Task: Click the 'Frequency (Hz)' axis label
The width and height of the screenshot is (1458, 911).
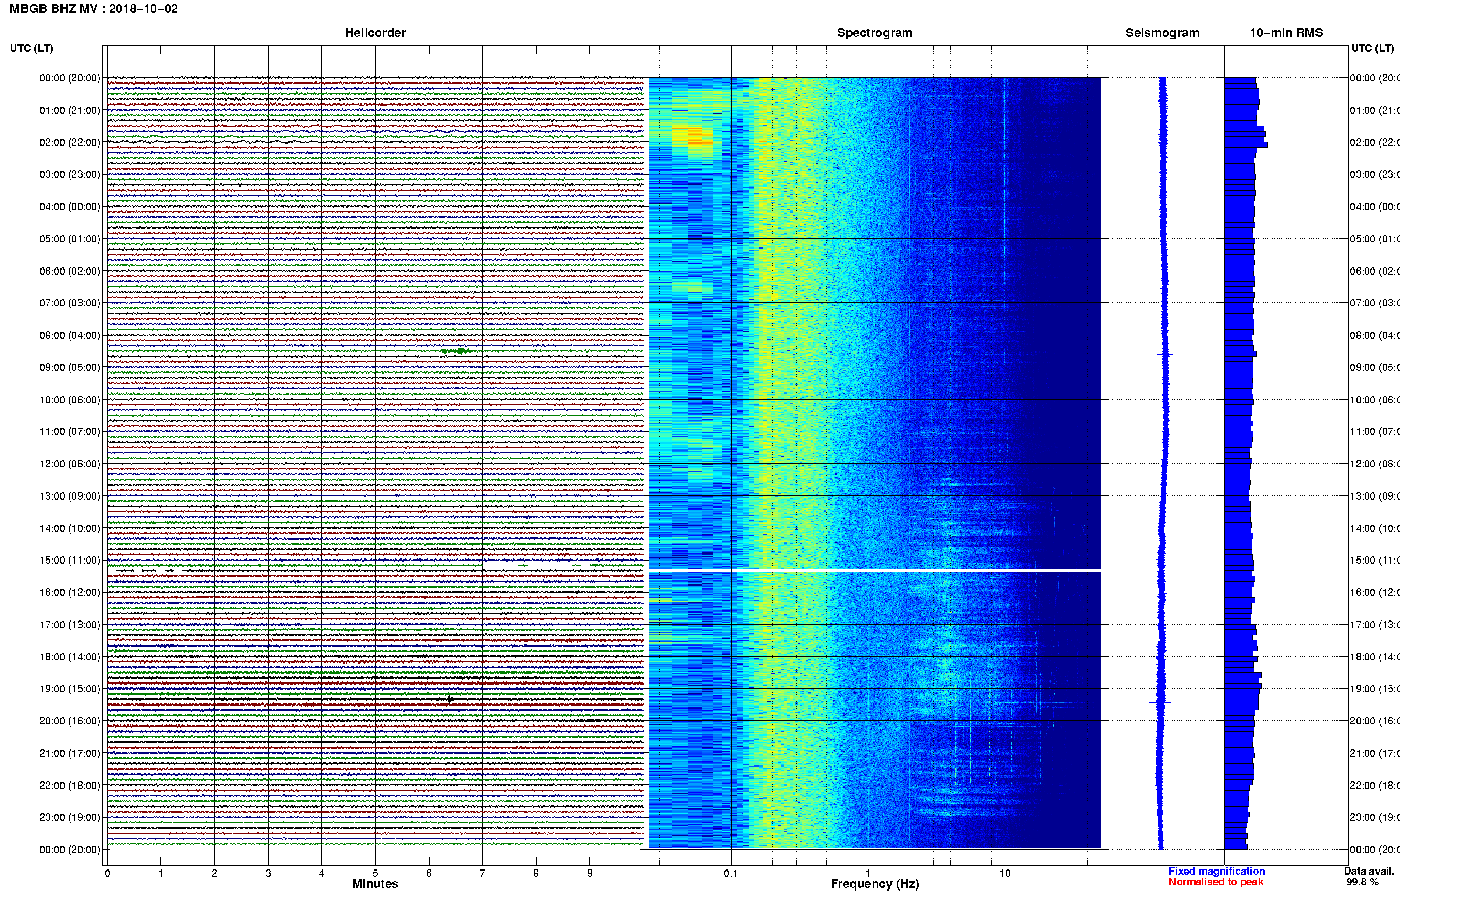Action: [875, 884]
